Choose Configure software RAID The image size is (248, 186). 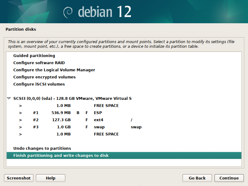39,63
